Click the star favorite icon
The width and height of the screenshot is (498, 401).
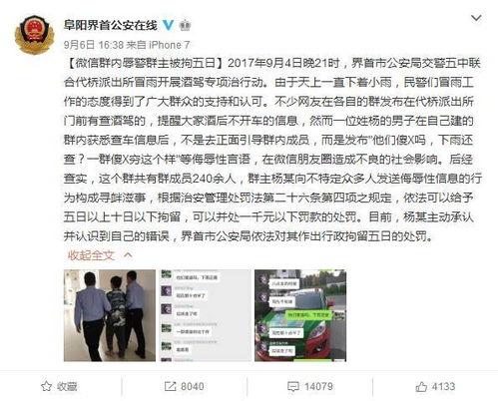[46, 386]
